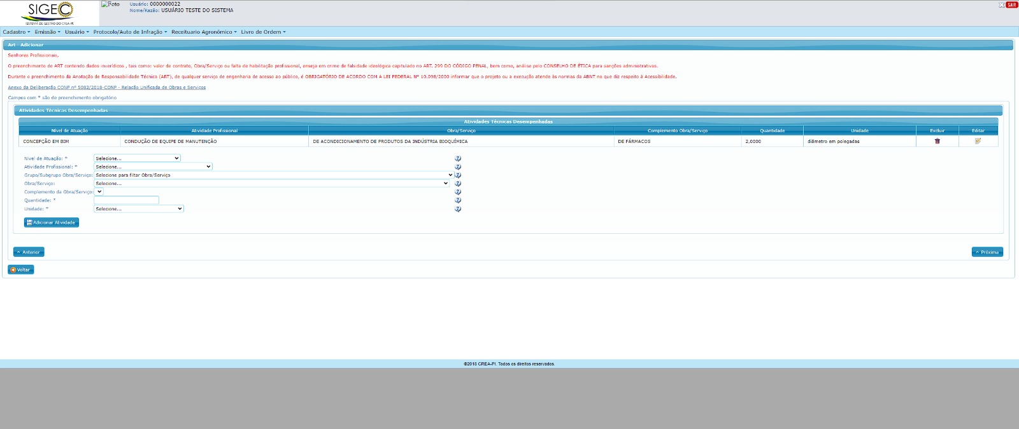This screenshot has height=429, width=1019.
Task: Open help icon beside Unidade dropdown
Action: point(457,208)
